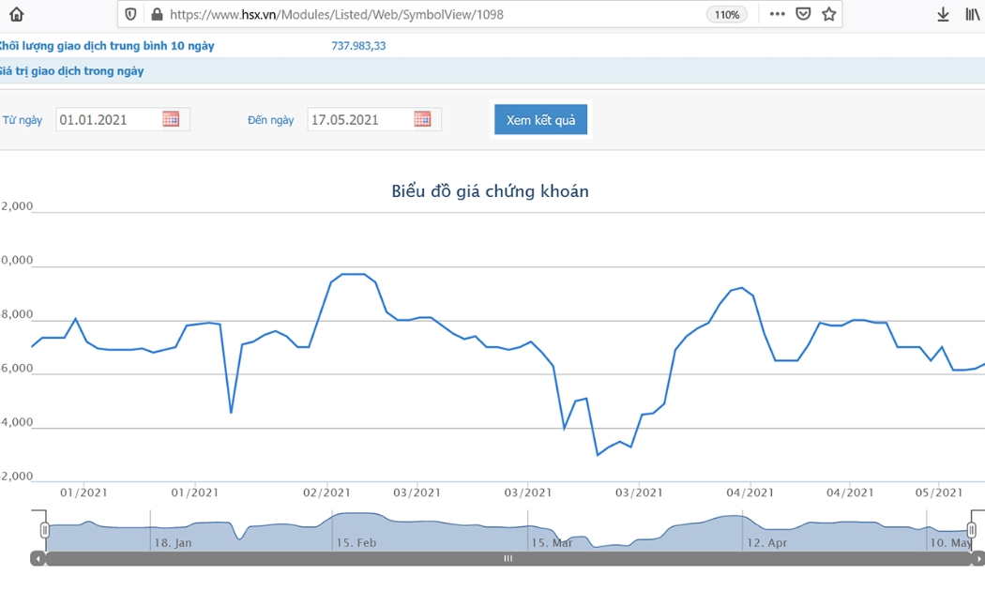View site security padlock information
This screenshot has width=985, height=591.
coord(157,14)
